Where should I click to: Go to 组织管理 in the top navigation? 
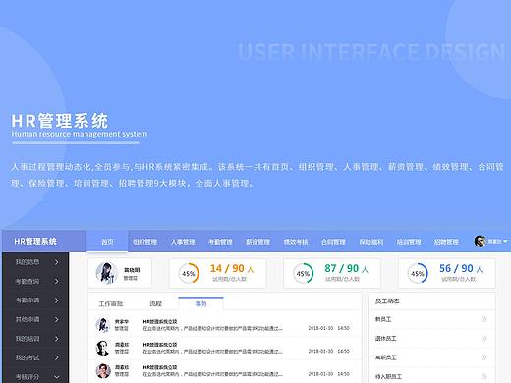click(x=144, y=242)
